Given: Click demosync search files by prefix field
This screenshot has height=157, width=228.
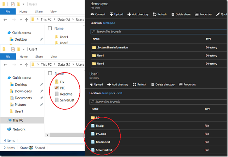Looking at the screenshot, I should click(x=159, y=31).
